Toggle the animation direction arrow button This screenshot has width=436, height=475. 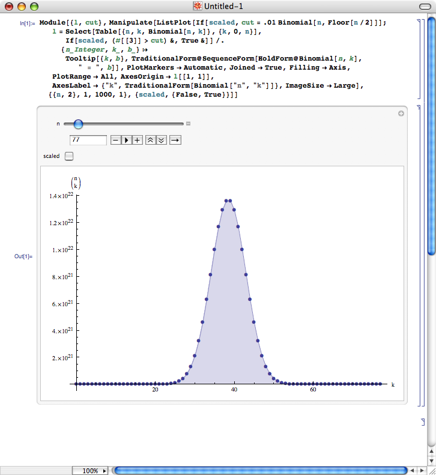click(x=175, y=140)
